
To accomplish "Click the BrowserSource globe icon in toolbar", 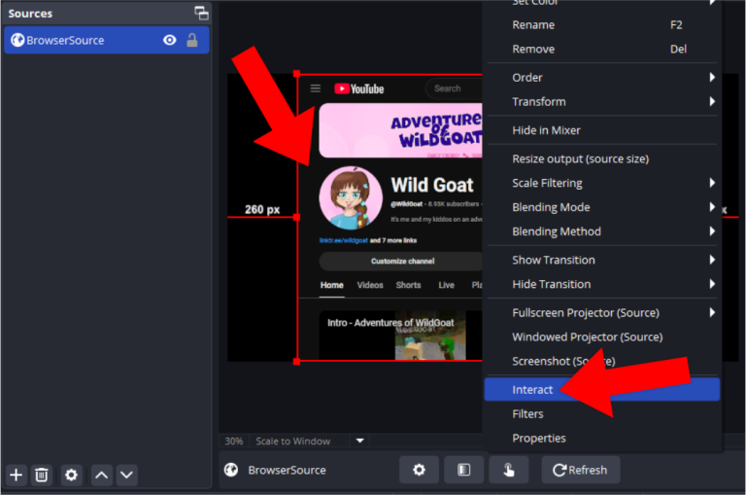I will (231, 471).
